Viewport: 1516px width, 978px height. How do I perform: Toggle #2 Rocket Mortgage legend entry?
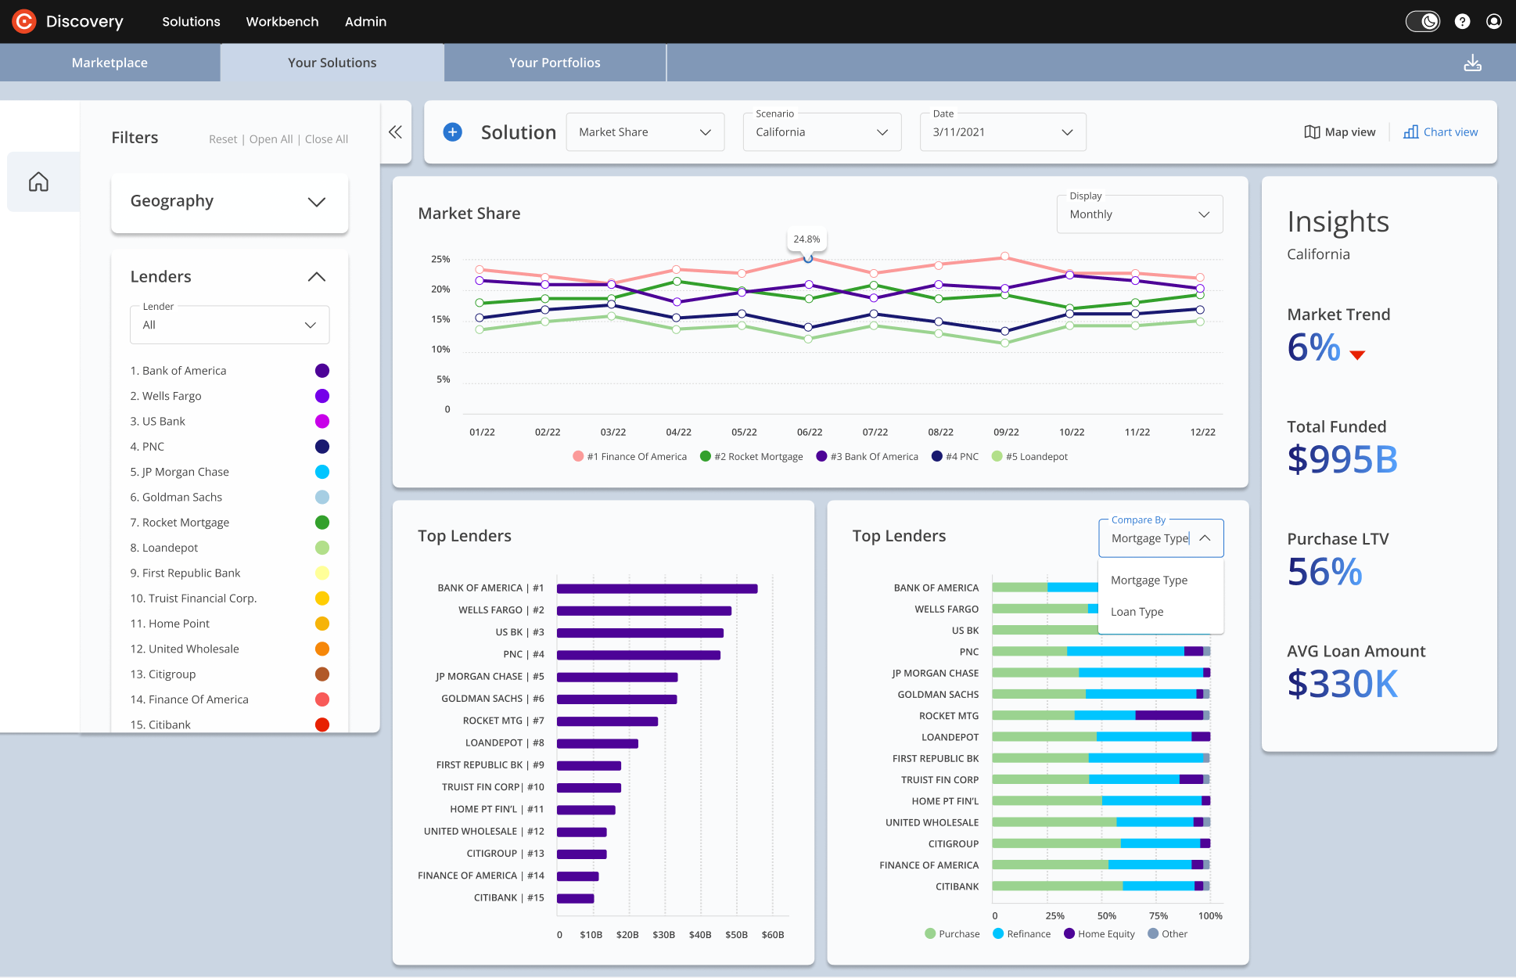click(x=752, y=457)
